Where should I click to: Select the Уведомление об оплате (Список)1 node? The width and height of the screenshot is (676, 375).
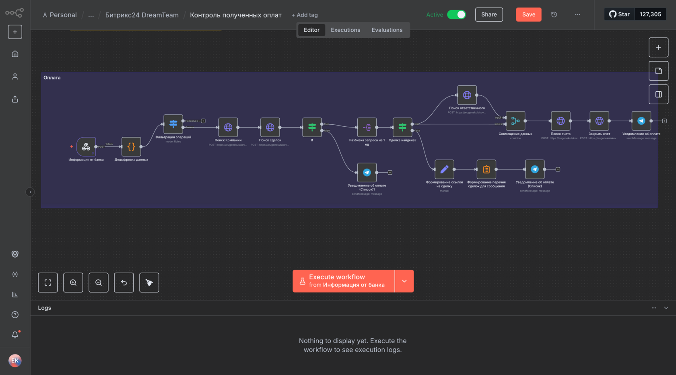pyautogui.click(x=367, y=173)
